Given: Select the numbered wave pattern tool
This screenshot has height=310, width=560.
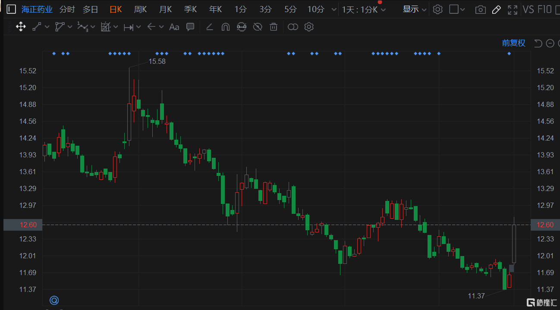Looking at the screenshot, I should tap(82, 27).
